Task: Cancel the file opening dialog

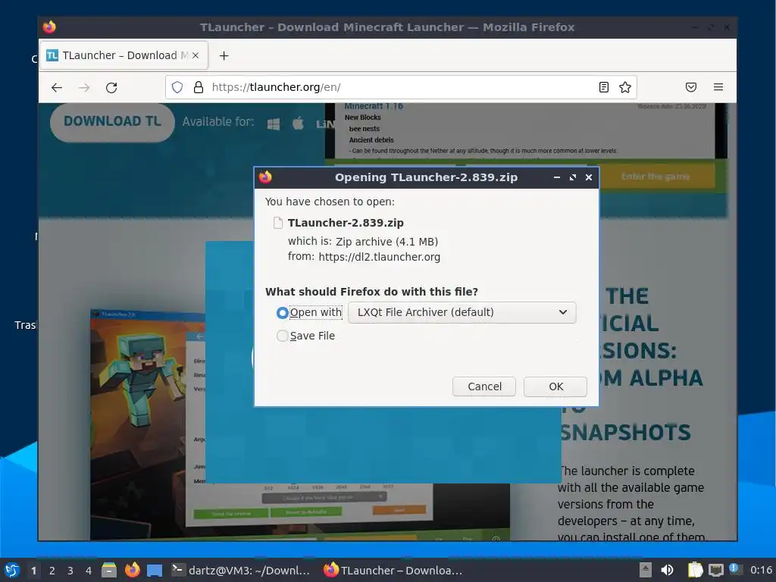Action: pyautogui.click(x=484, y=386)
